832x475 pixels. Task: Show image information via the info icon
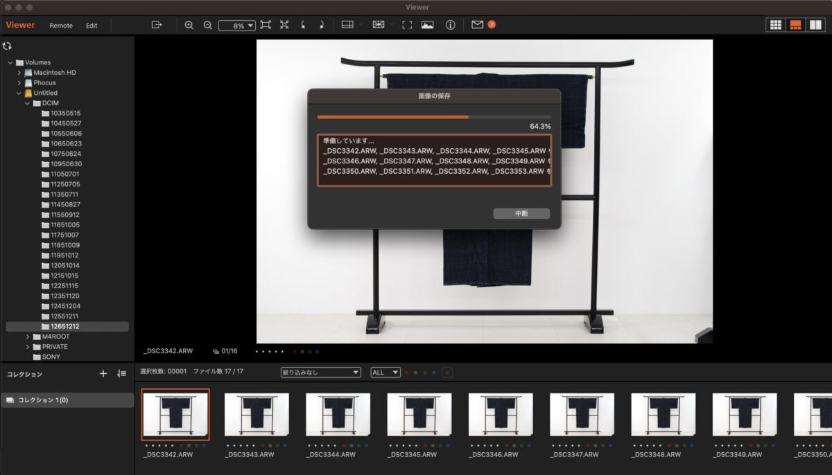[x=450, y=25]
